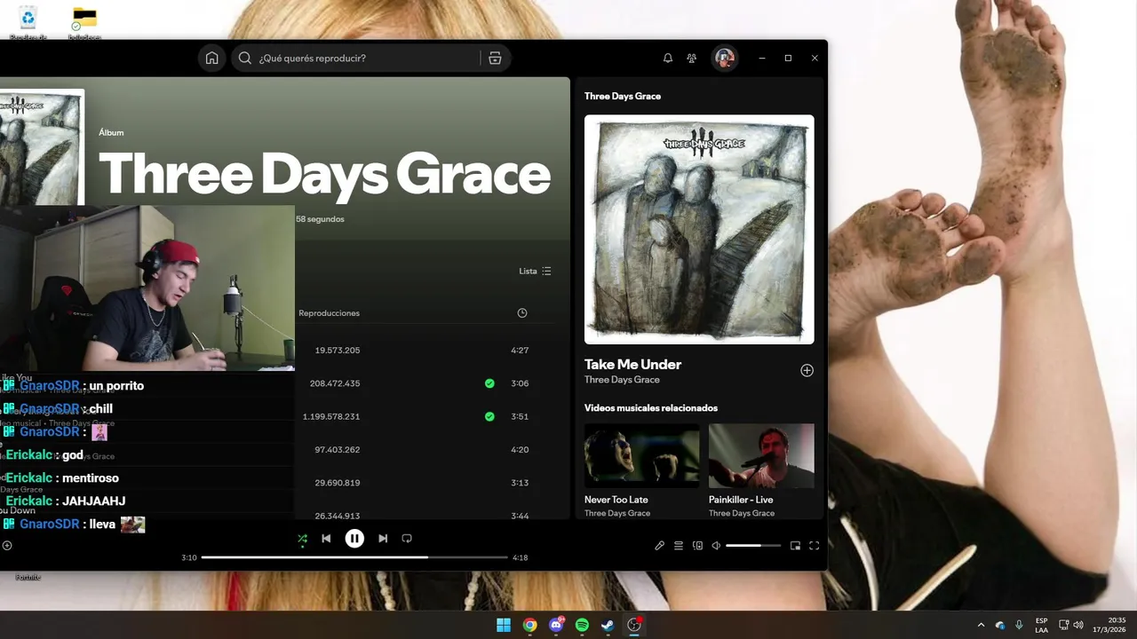
Task: Open the Windows Start menu
Action: pyautogui.click(x=504, y=625)
